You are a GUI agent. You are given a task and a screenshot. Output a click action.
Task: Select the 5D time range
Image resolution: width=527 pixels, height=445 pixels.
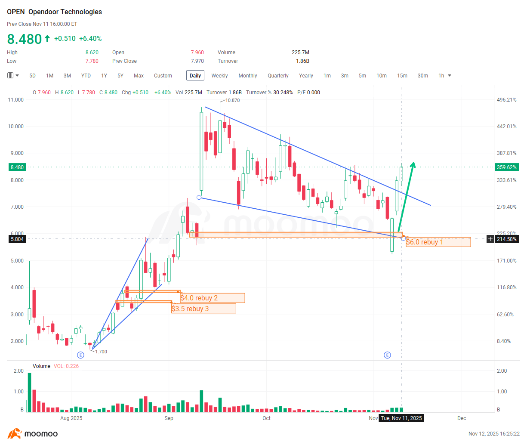32,76
